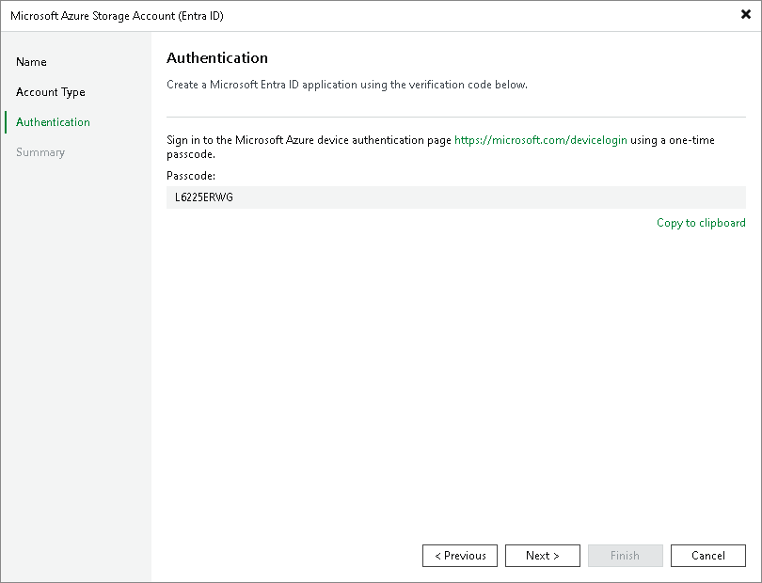Image resolution: width=762 pixels, height=583 pixels.
Task: Click the 'Create a Microsoft Entra ID application' description
Action: pos(347,85)
